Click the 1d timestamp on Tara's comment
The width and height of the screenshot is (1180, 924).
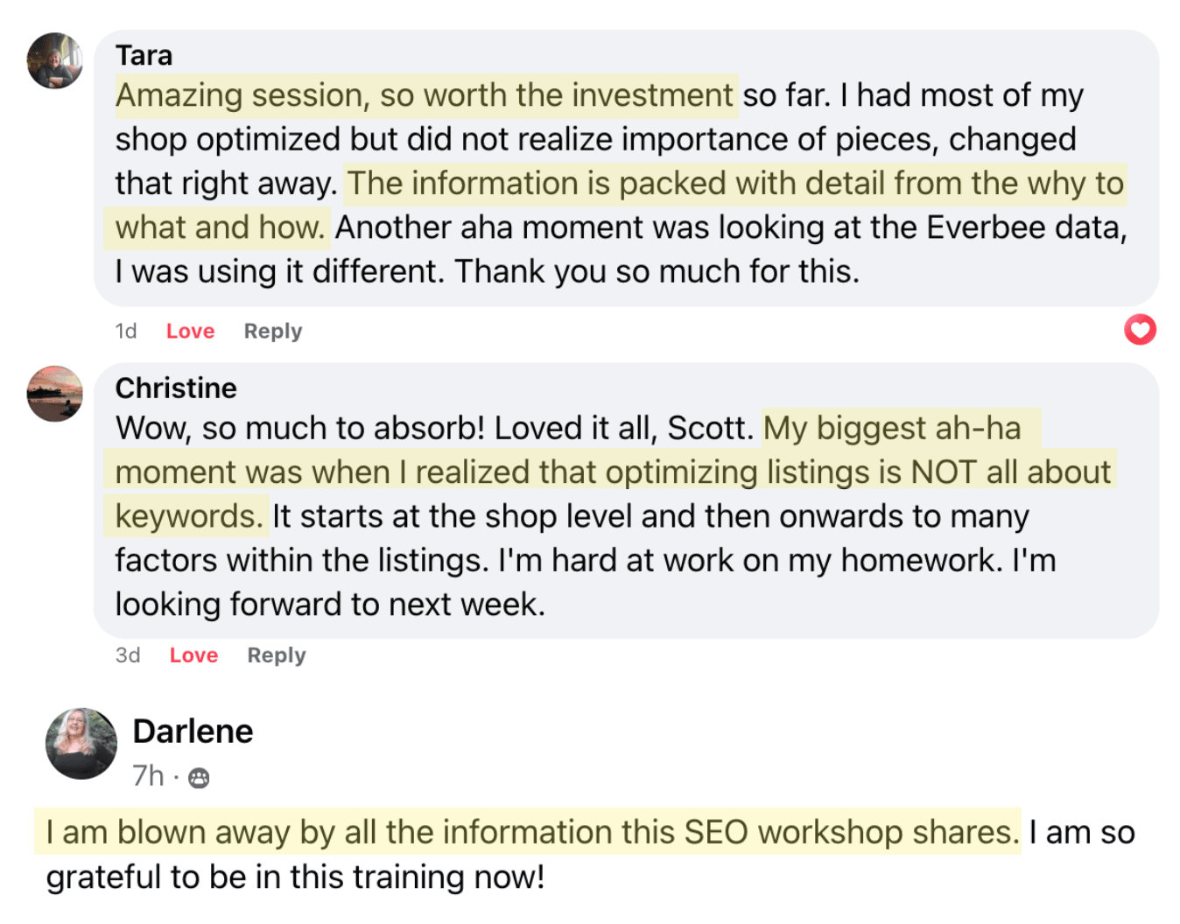click(126, 331)
